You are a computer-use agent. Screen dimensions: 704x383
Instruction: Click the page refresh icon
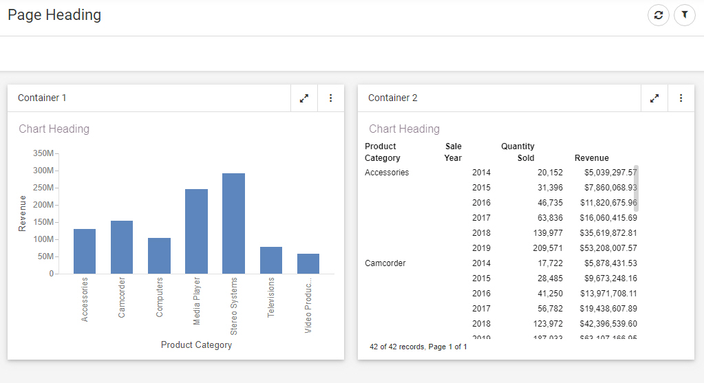659,15
